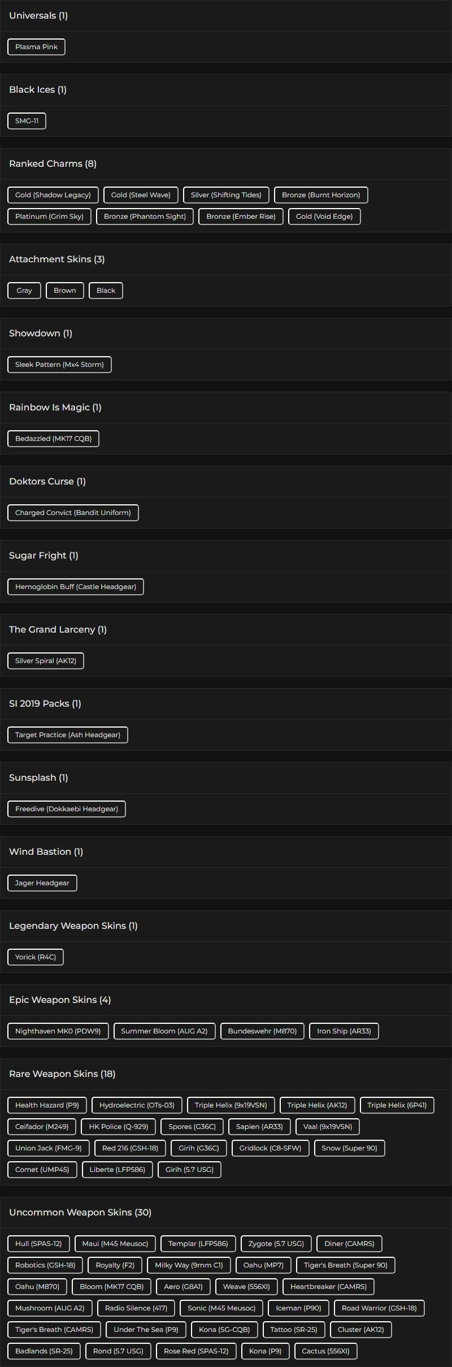The image size is (452, 1367).
Task: Select Hemoglobin Buff (Castle Headgear) tag
Action: [x=76, y=587]
